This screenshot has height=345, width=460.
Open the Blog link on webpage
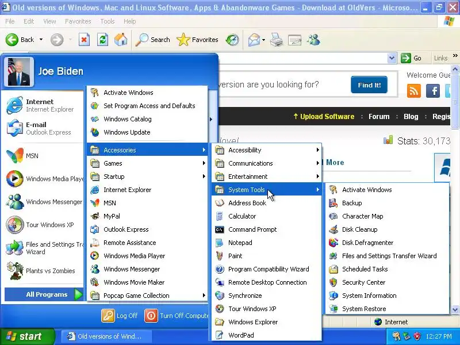411,117
